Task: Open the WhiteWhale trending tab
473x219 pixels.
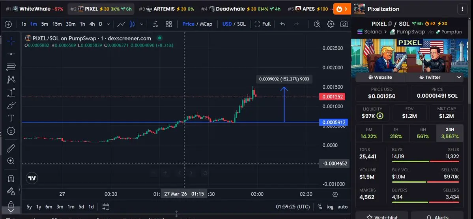Action: [35, 9]
